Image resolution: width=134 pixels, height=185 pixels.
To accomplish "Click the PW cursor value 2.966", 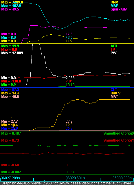I will click(x=70, y=78).
